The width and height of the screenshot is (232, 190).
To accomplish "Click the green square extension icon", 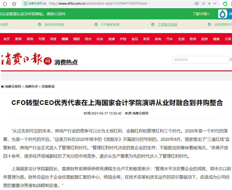I will 225,4.
